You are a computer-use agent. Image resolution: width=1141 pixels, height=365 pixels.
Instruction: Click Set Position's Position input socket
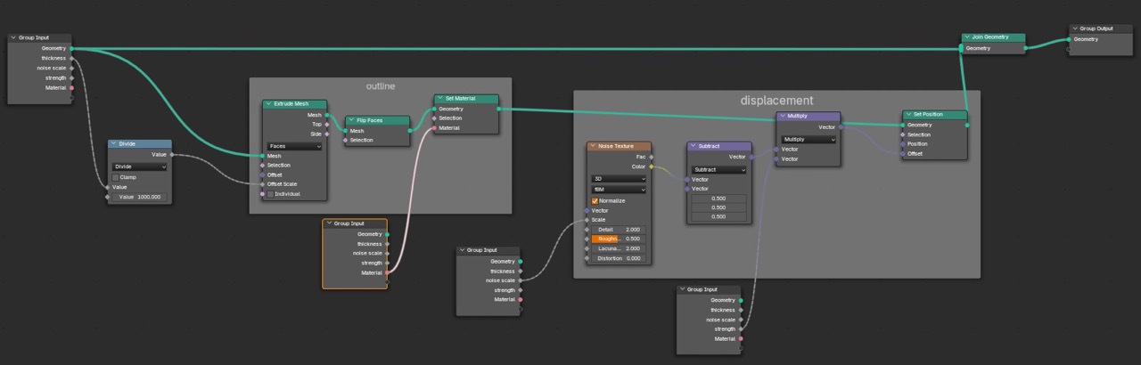tap(902, 144)
